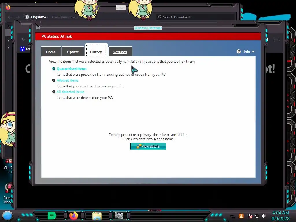
Task: Click the volume speaker tray icon
Action: click(x=264, y=216)
